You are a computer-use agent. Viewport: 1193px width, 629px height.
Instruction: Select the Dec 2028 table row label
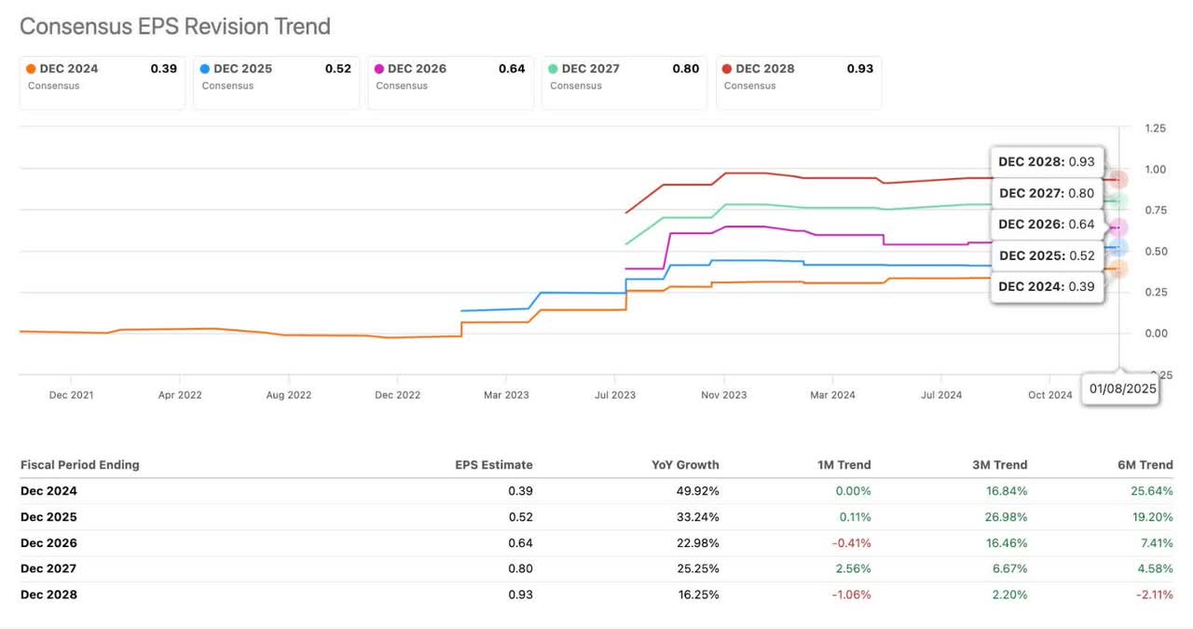[x=48, y=595]
